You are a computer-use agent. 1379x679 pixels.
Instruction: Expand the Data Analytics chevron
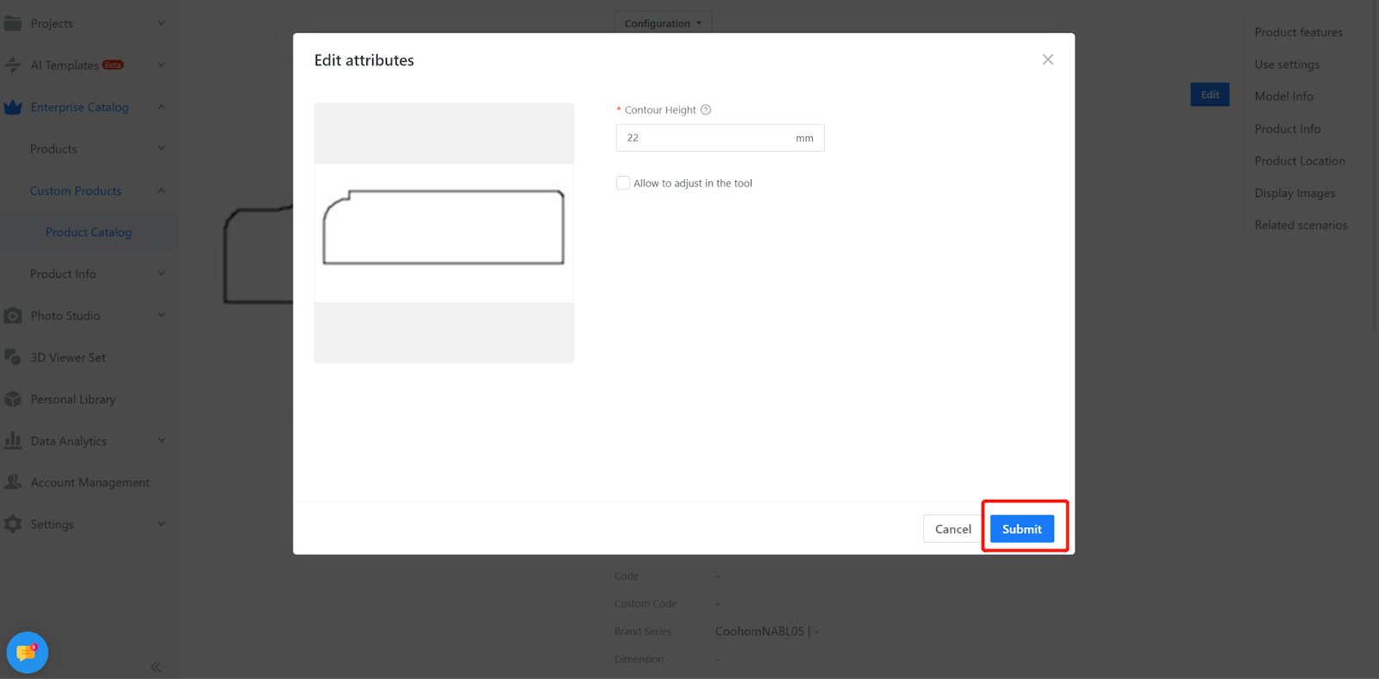coord(161,440)
